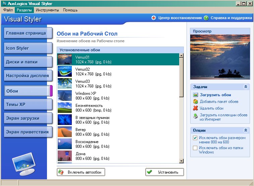This screenshot has height=186, width=254.
Task: Select the В звездных пучинах thumbnail
Action: coord(65,120)
